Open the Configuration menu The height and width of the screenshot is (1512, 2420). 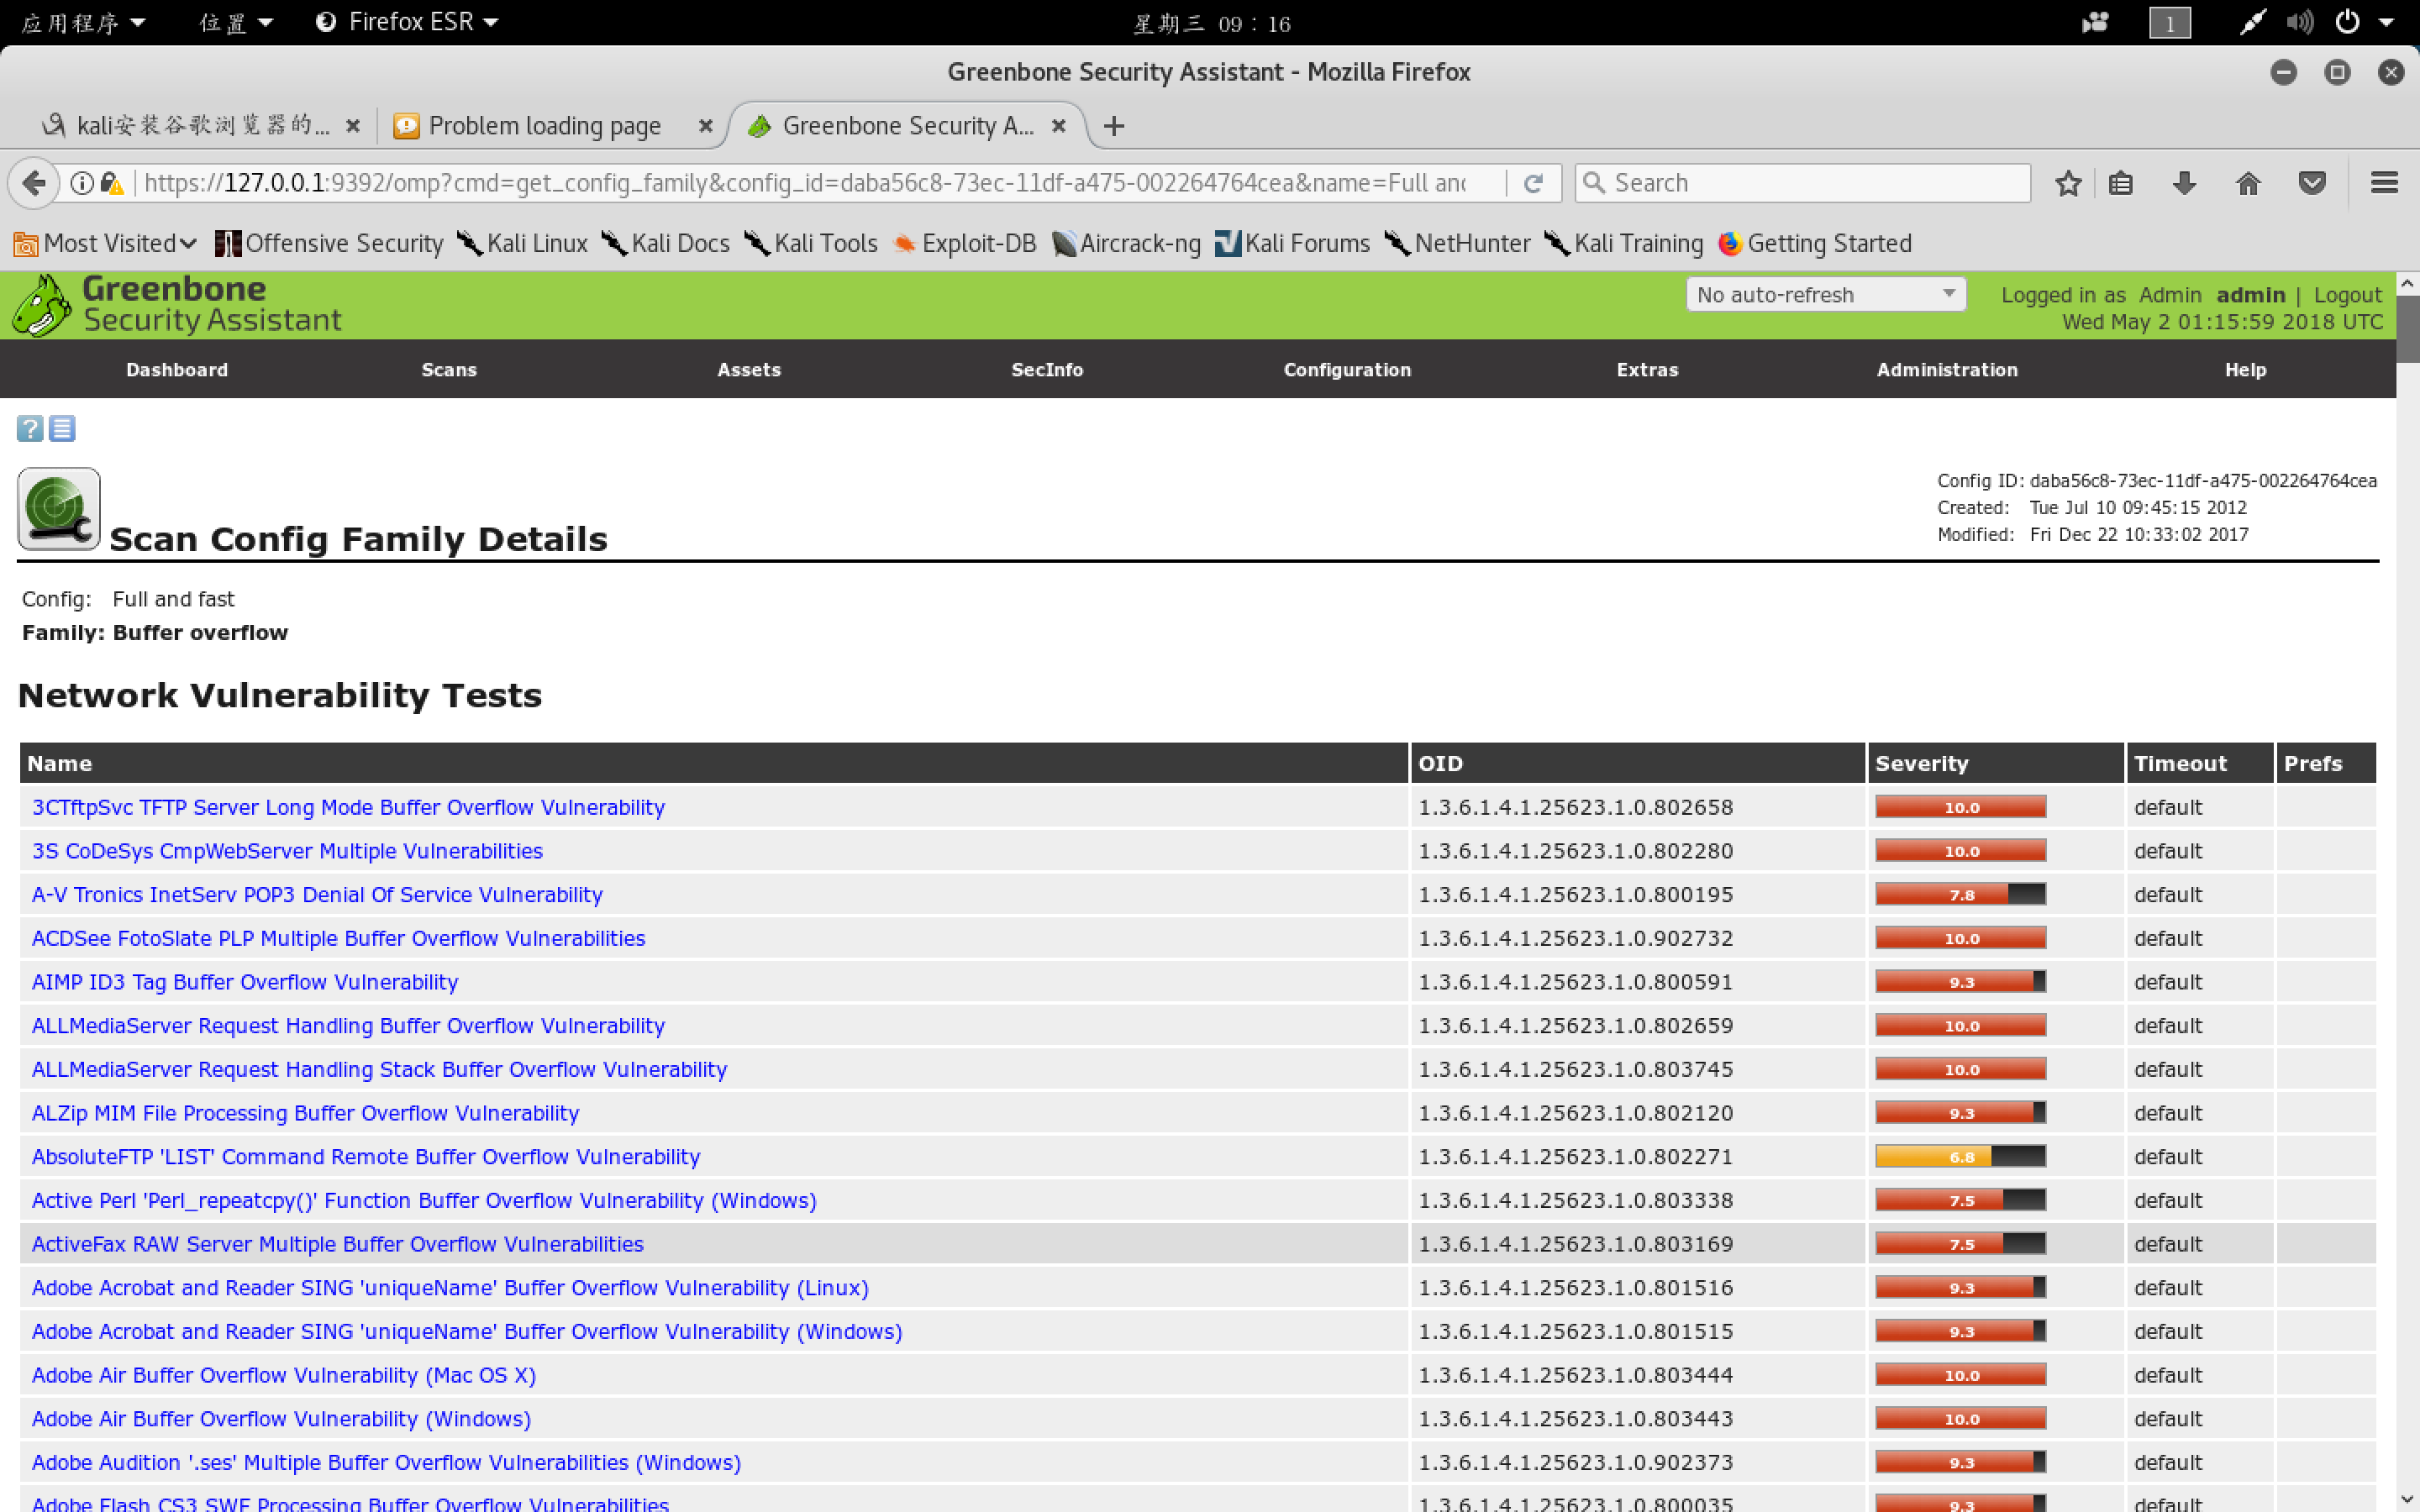pyautogui.click(x=1346, y=369)
